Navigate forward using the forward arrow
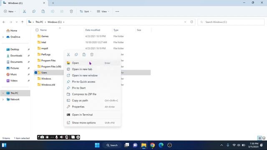 coord(10,22)
